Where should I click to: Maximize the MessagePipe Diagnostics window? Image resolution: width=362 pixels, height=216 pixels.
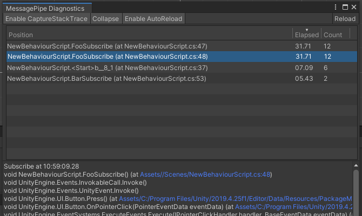tap(346, 8)
